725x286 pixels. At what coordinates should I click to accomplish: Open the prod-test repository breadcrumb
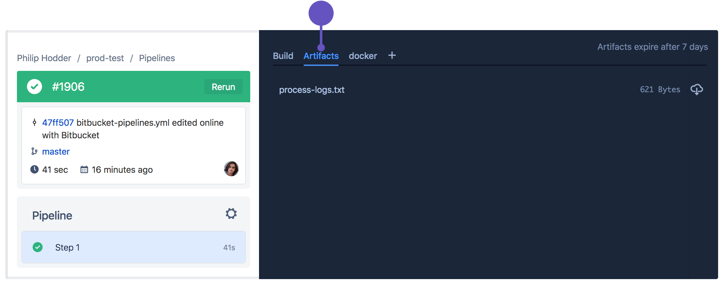[x=105, y=58]
